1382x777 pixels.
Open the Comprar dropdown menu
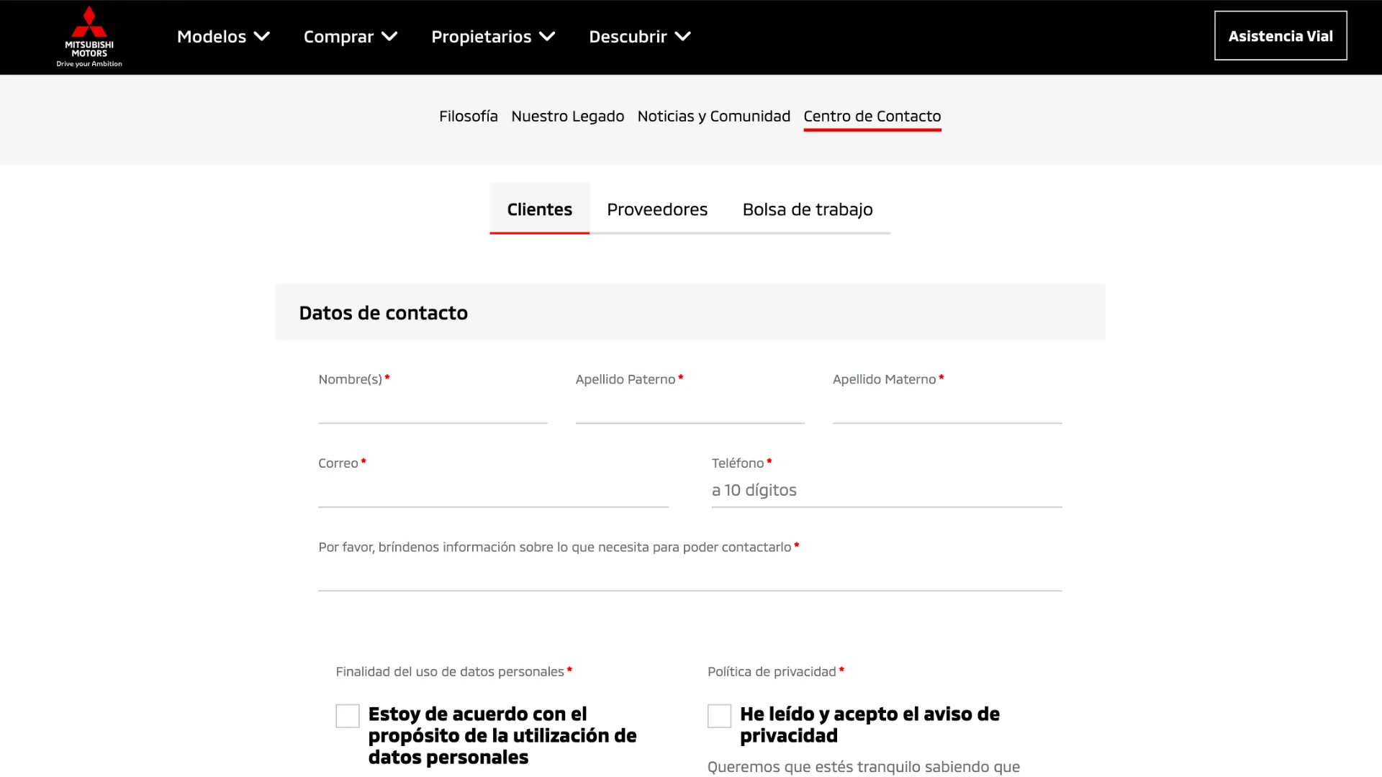click(x=351, y=37)
